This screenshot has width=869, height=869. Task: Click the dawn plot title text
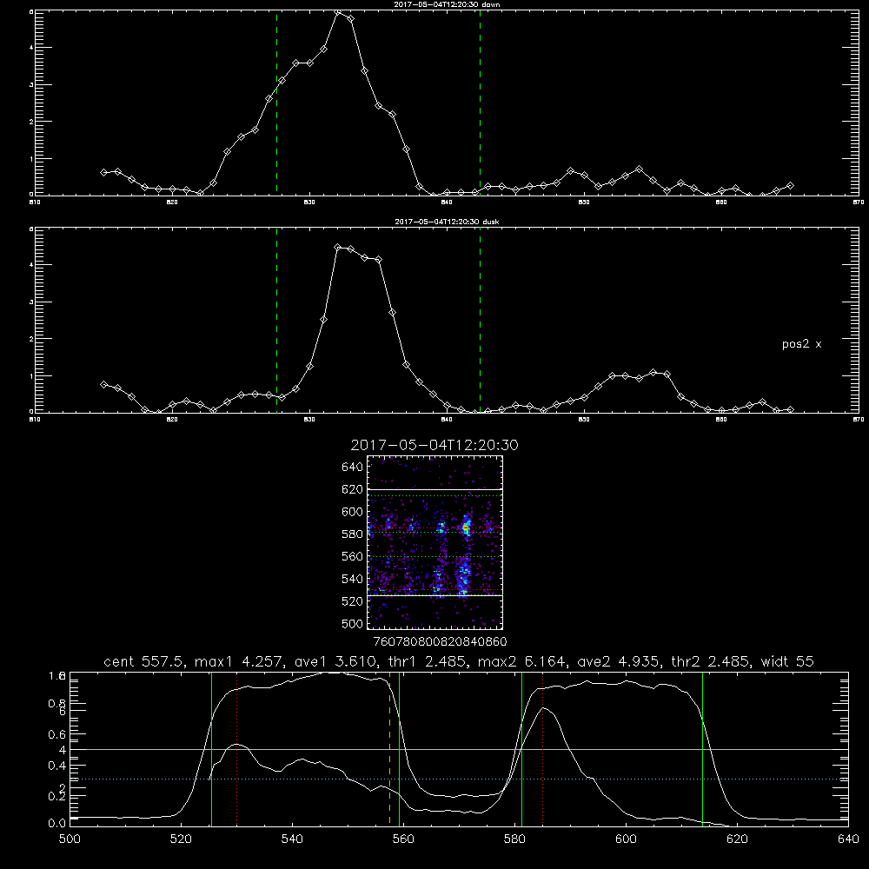point(447,4)
